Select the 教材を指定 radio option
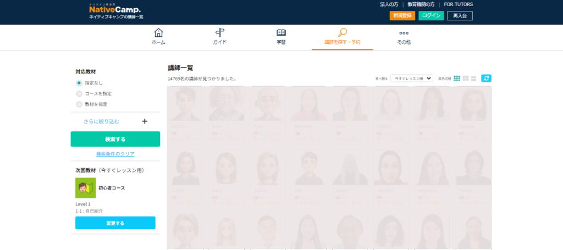This screenshot has width=563, height=250. pyautogui.click(x=79, y=104)
